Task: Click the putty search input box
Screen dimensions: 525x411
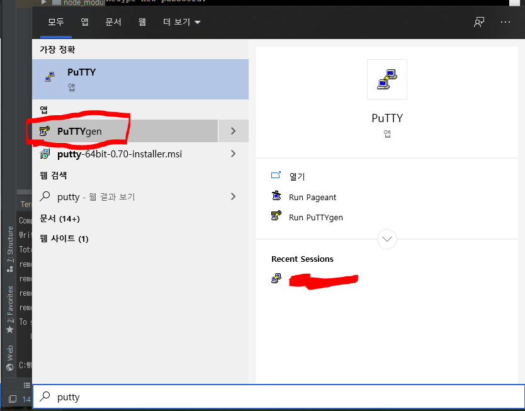Action: click(x=279, y=397)
